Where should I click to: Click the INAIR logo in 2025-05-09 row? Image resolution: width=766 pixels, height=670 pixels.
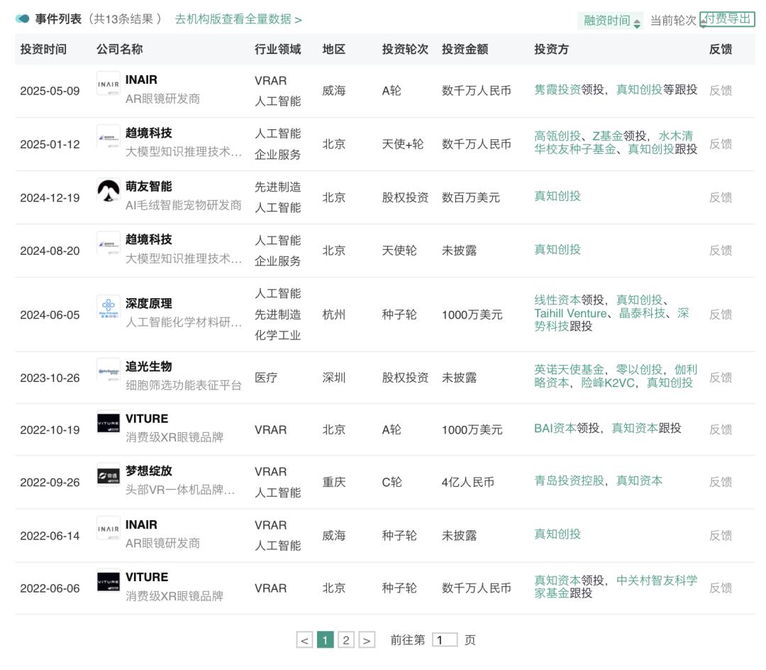tap(109, 84)
